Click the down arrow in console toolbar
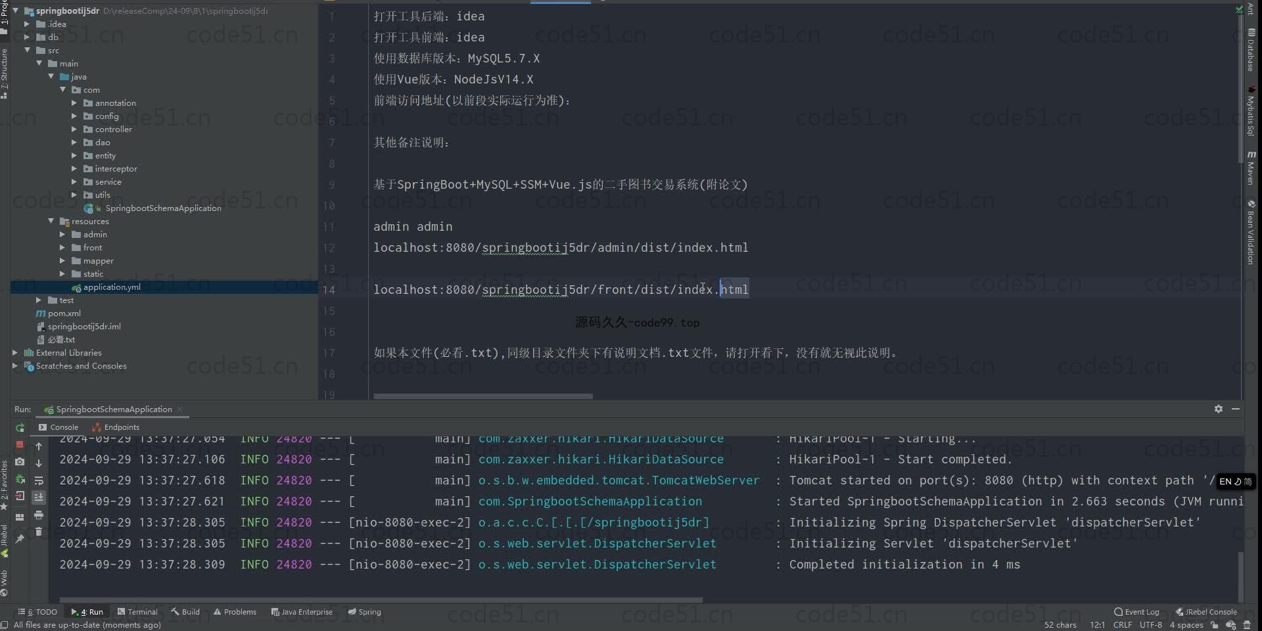This screenshot has width=1262, height=631. (x=39, y=463)
